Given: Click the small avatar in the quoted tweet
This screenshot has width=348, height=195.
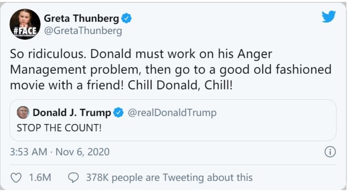Looking at the screenshot, I should (x=23, y=113).
